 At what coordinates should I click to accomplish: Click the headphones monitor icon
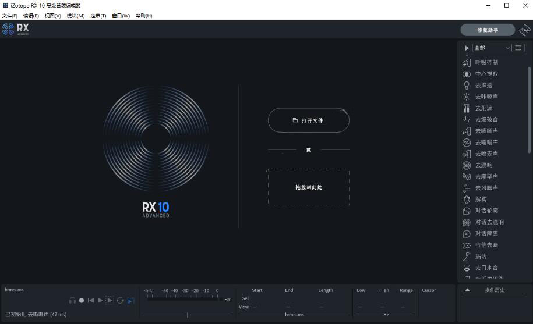tap(72, 300)
